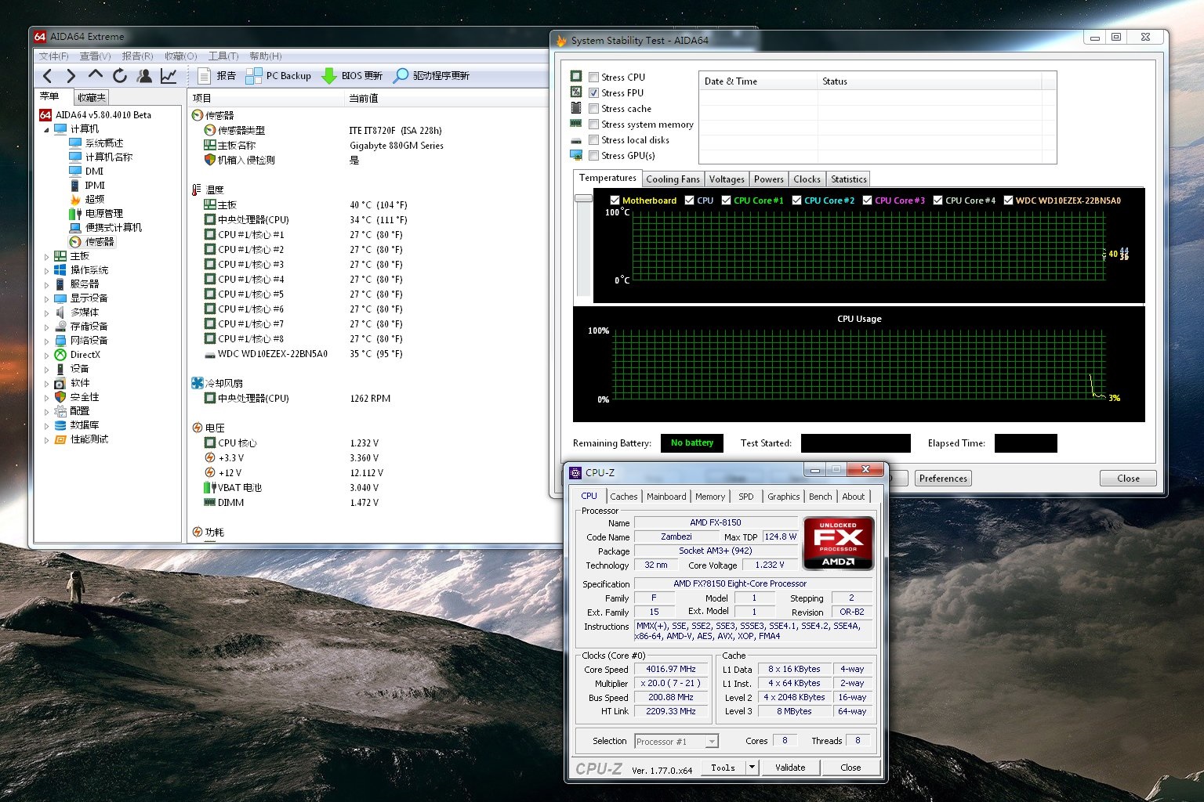Image resolution: width=1204 pixels, height=802 pixels.
Task: Click the AIDA64 v5.80.4010 Beta root node
Action: (x=103, y=114)
